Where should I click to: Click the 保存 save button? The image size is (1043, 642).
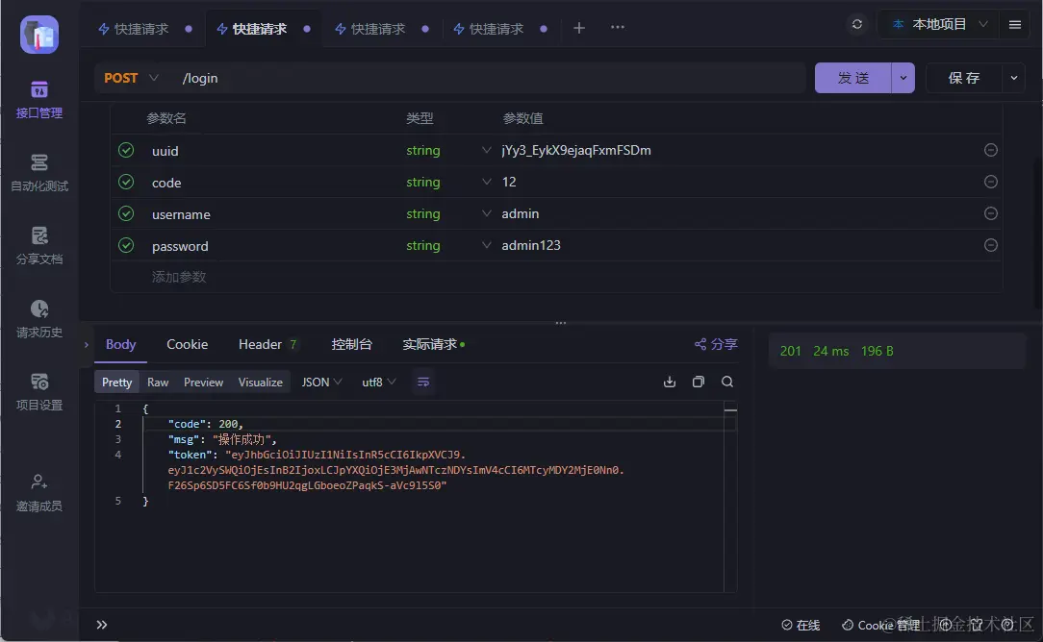pyautogui.click(x=964, y=78)
